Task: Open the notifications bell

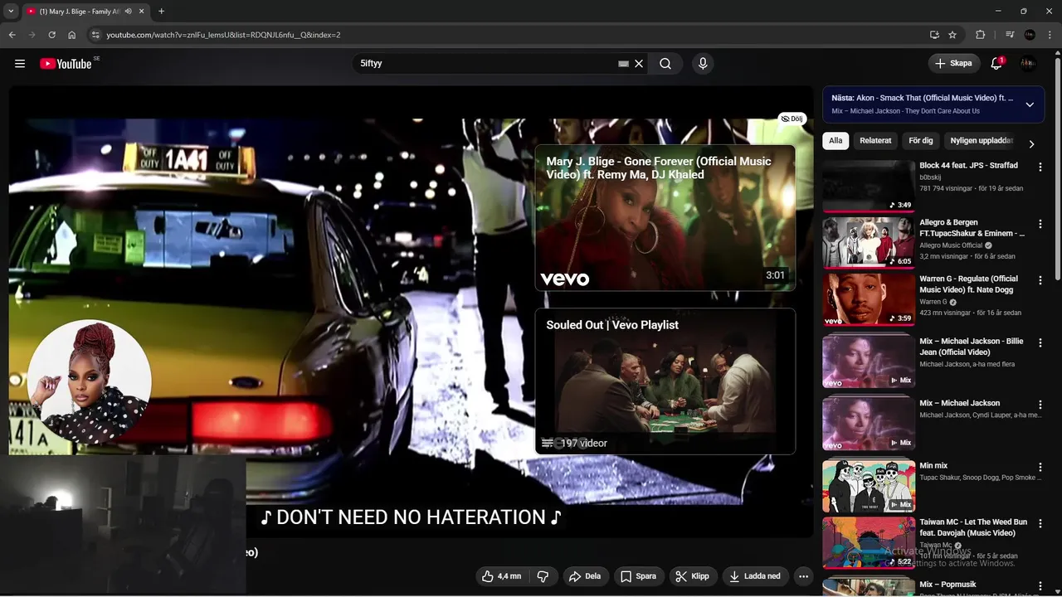Action: pyautogui.click(x=996, y=63)
